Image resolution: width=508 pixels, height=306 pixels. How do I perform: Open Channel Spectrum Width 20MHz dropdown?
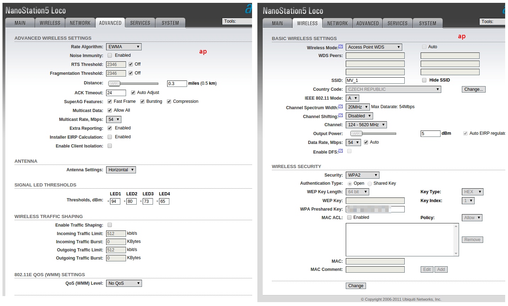[358, 107]
